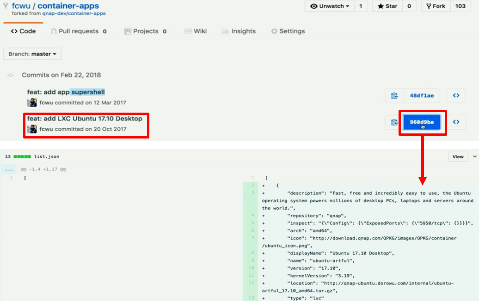Screen dimensions: 479x301
Task: Click the Code tab brackets icon
Action: click(14, 31)
